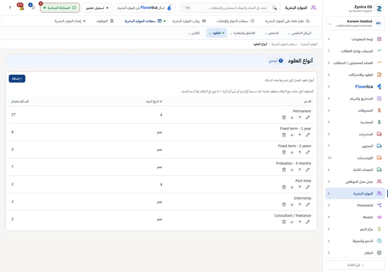
Task: Delete the Internship contract type
Action: tap(284, 205)
